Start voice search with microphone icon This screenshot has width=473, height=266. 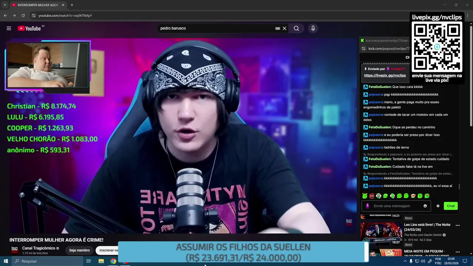pyautogui.click(x=313, y=28)
